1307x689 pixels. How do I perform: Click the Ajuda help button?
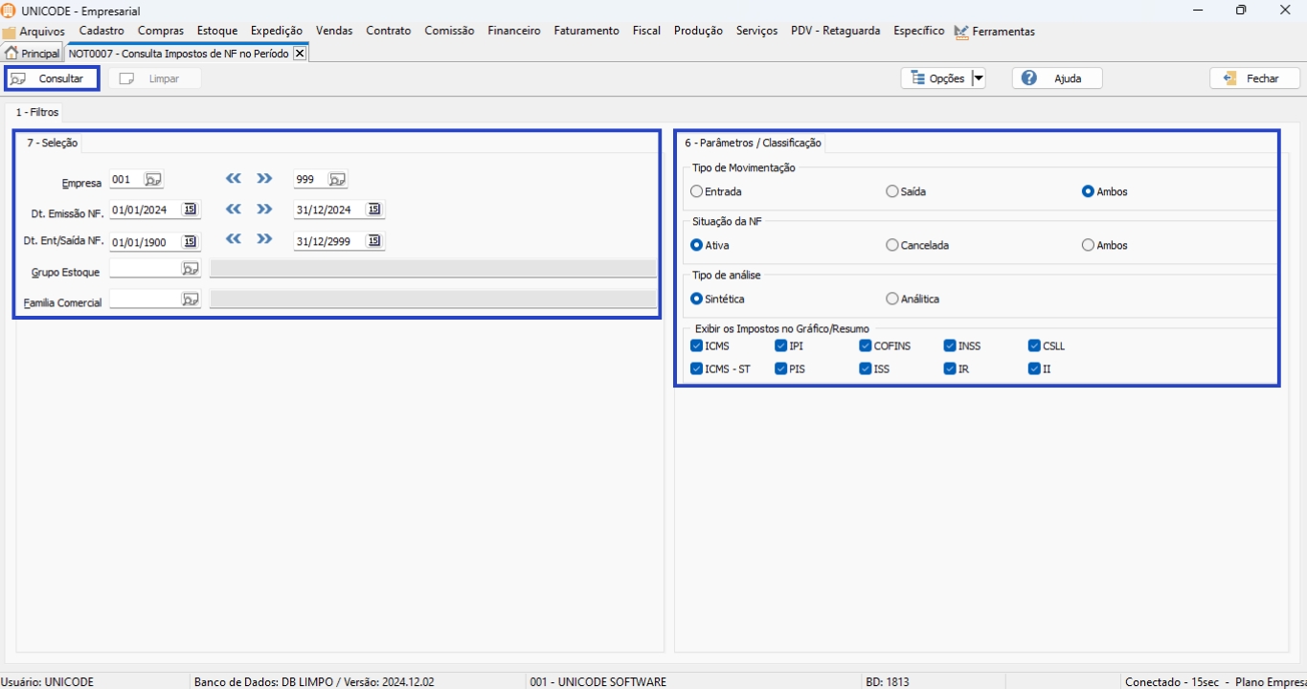(1057, 78)
